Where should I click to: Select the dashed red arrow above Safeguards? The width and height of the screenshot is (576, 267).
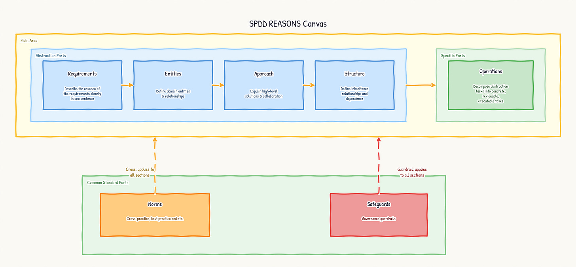point(379,165)
